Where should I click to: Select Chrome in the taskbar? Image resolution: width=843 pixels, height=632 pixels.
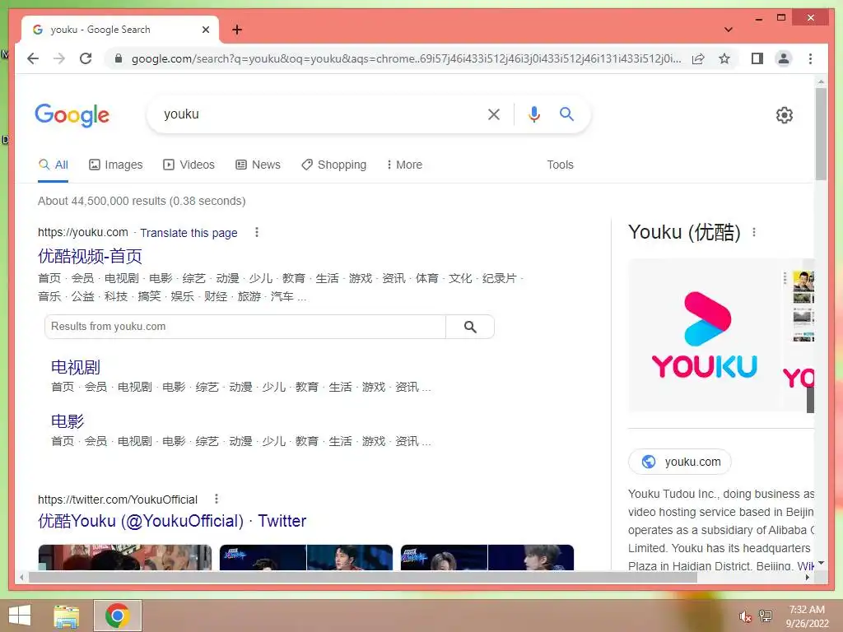tap(118, 616)
